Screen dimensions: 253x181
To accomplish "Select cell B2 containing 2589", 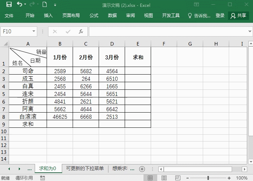I will click(x=60, y=71).
